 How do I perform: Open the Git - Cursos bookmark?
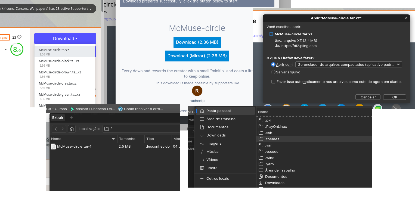pyautogui.click(x=57, y=109)
